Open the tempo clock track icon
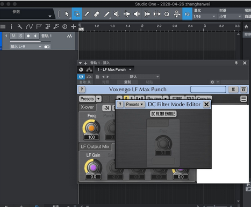The image size is (251, 207). tap(64, 27)
